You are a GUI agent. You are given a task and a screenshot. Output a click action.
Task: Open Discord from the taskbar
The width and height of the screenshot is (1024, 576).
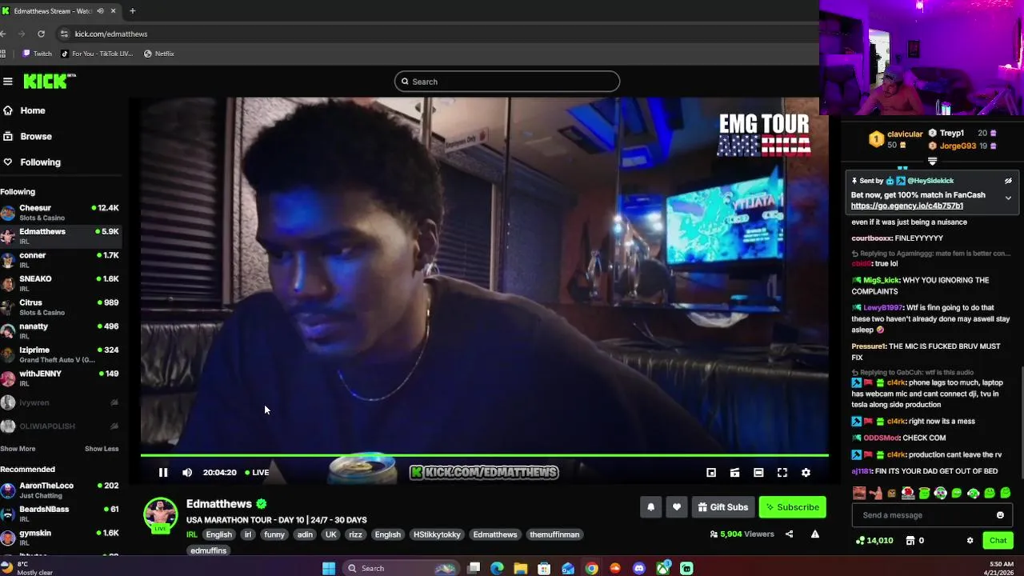coord(639,568)
